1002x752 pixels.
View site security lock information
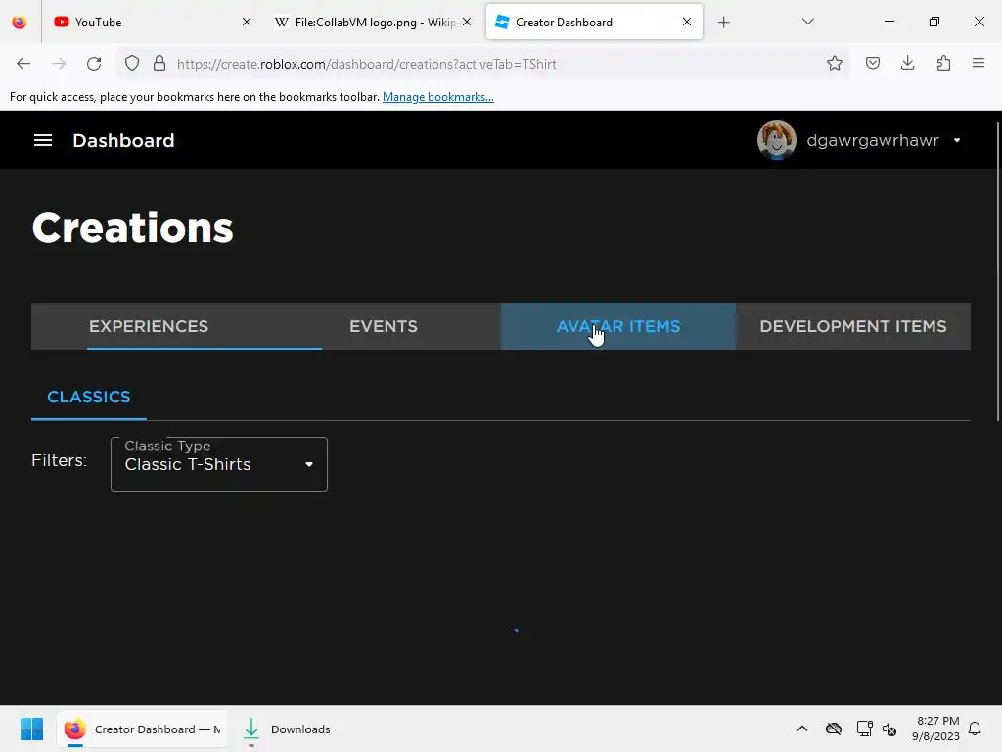coord(159,64)
